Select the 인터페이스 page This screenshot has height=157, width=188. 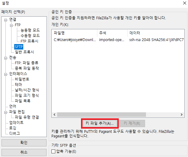coord(18,74)
